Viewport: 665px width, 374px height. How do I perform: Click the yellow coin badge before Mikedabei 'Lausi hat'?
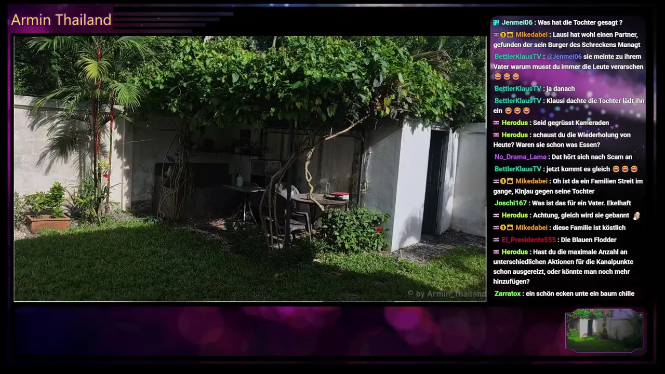(503, 35)
